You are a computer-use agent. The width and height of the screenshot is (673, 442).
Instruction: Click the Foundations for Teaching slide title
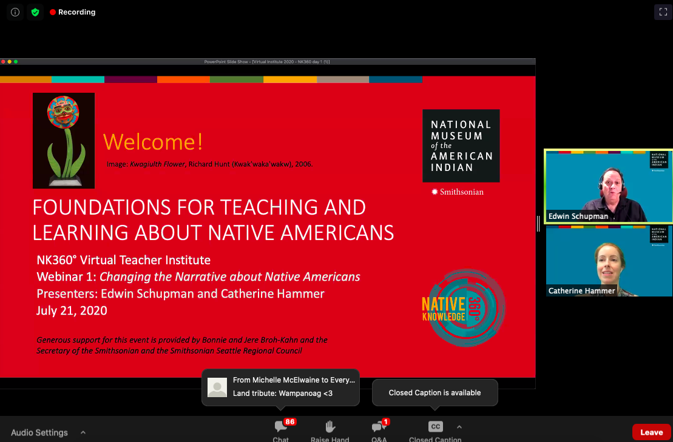[x=213, y=220]
